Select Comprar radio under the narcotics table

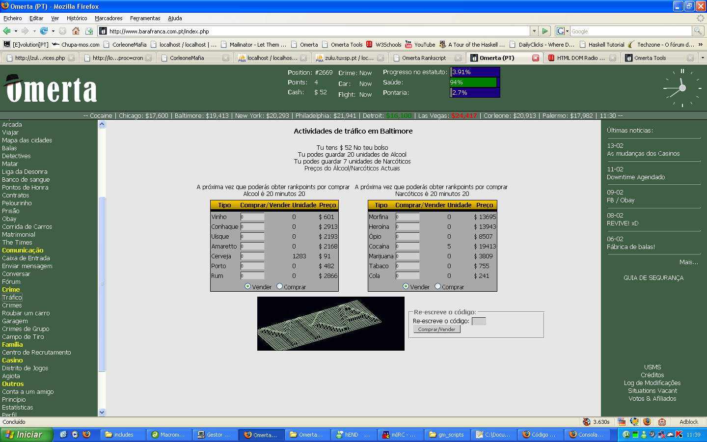(x=437, y=286)
